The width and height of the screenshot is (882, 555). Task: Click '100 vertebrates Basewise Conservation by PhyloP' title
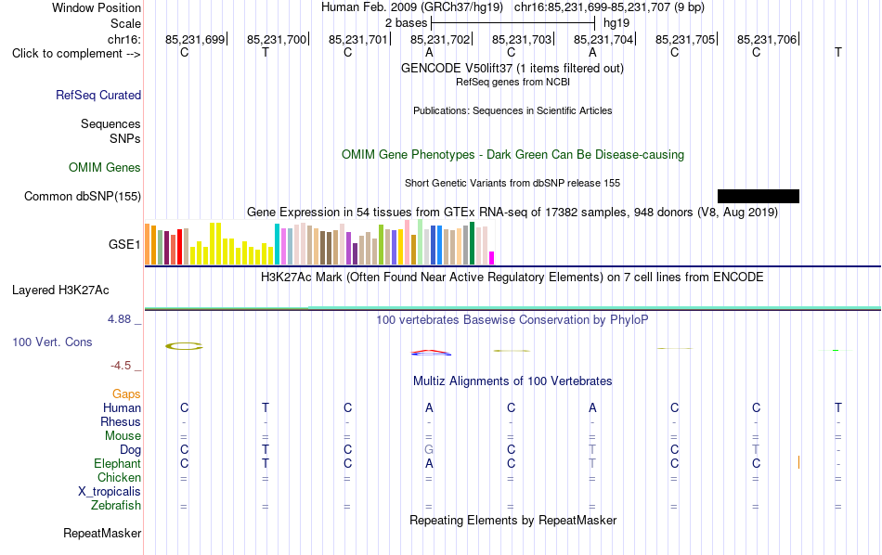pyautogui.click(x=512, y=320)
